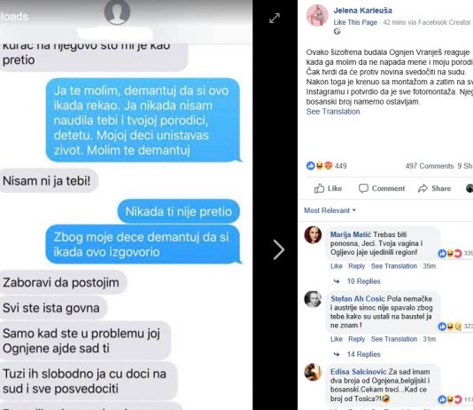Click the Like thumbs-up button on the post
The height and width of the screenshot is (410, 473).
click(x=328, y=188)
